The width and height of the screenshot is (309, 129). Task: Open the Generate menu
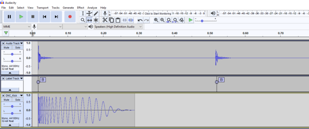point(68,8)
